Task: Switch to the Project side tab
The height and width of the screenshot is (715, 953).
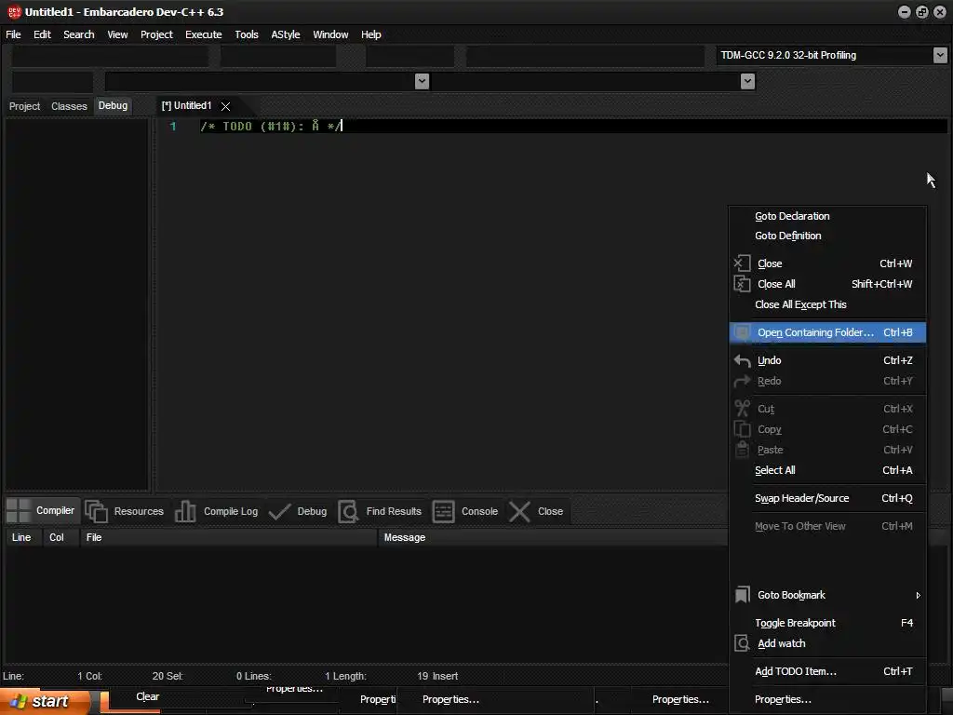Action: pyautogui.click(x=24, y=106)
